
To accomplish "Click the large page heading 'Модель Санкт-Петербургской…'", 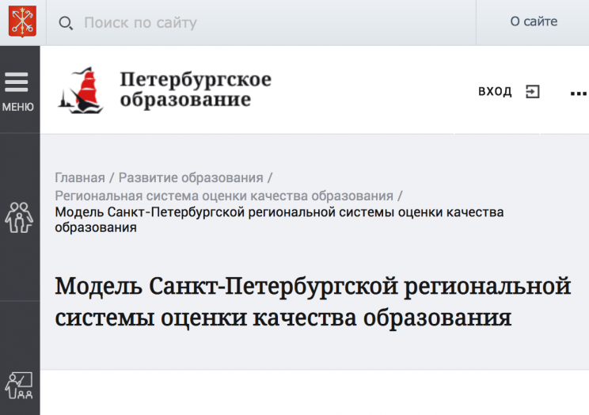I will point(312,301).
